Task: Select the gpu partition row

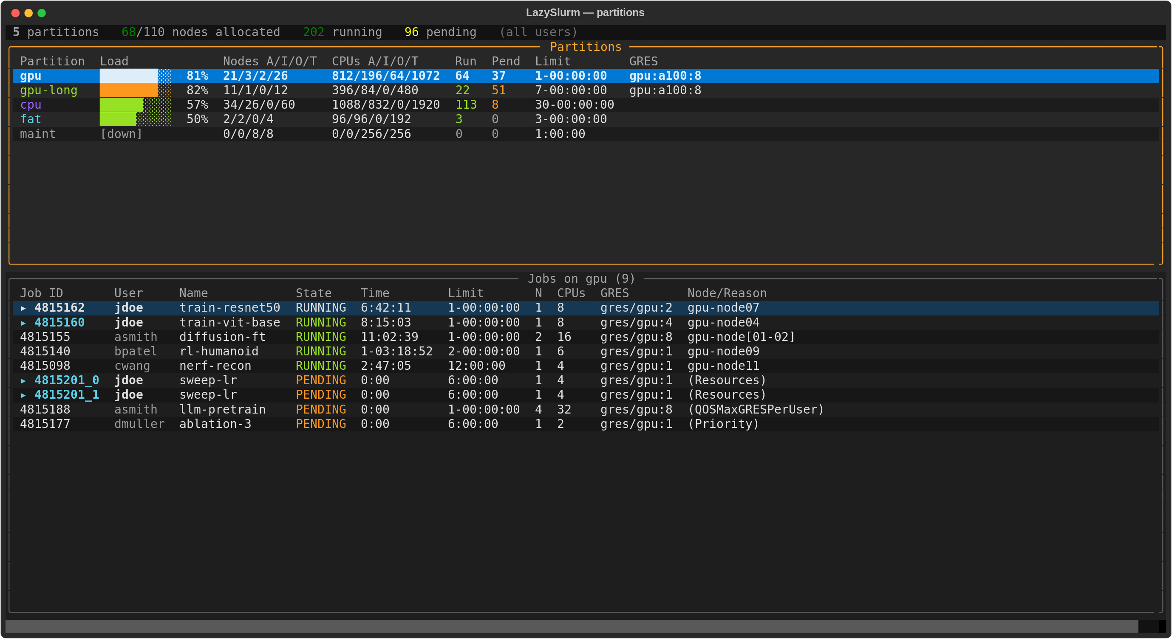Action: tap(586, 76)
